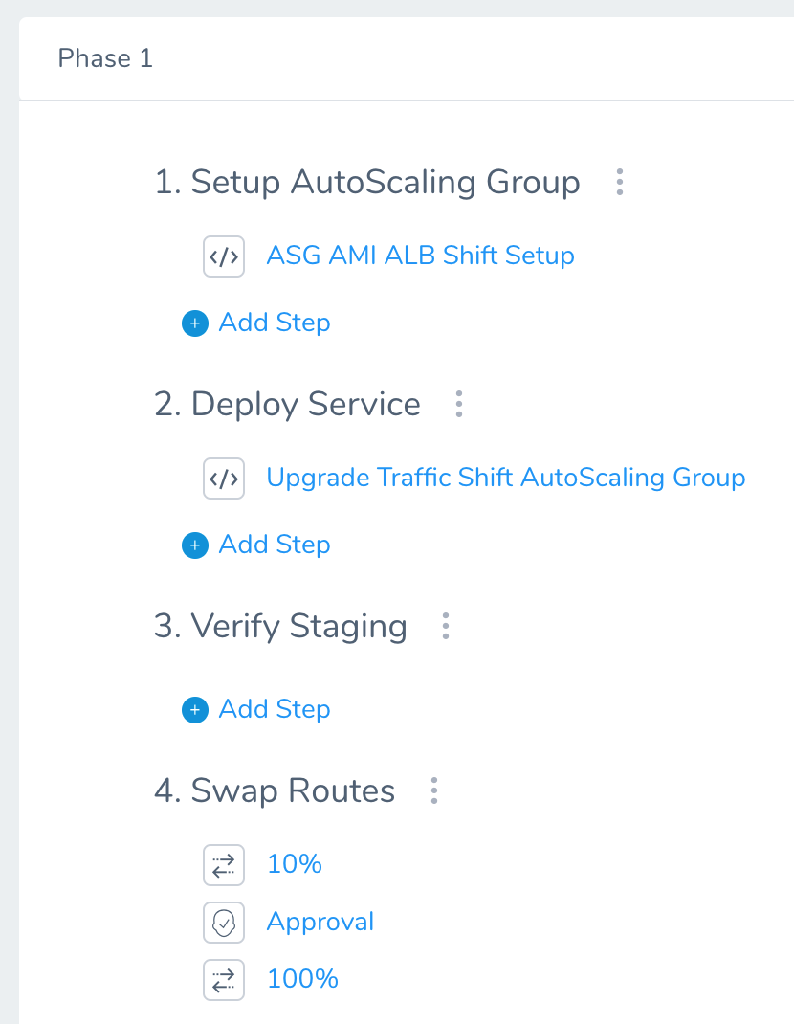
Task: Add Step to the Deploy Service section
Action: (x=275, y=545)
